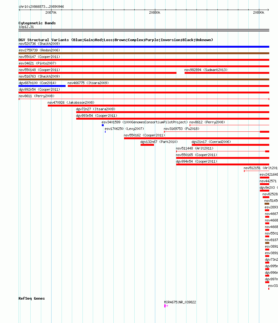Screen dimensions: 278x323
Task: Click the 20870k ruler tick label
Action: (x=51, y=12)
